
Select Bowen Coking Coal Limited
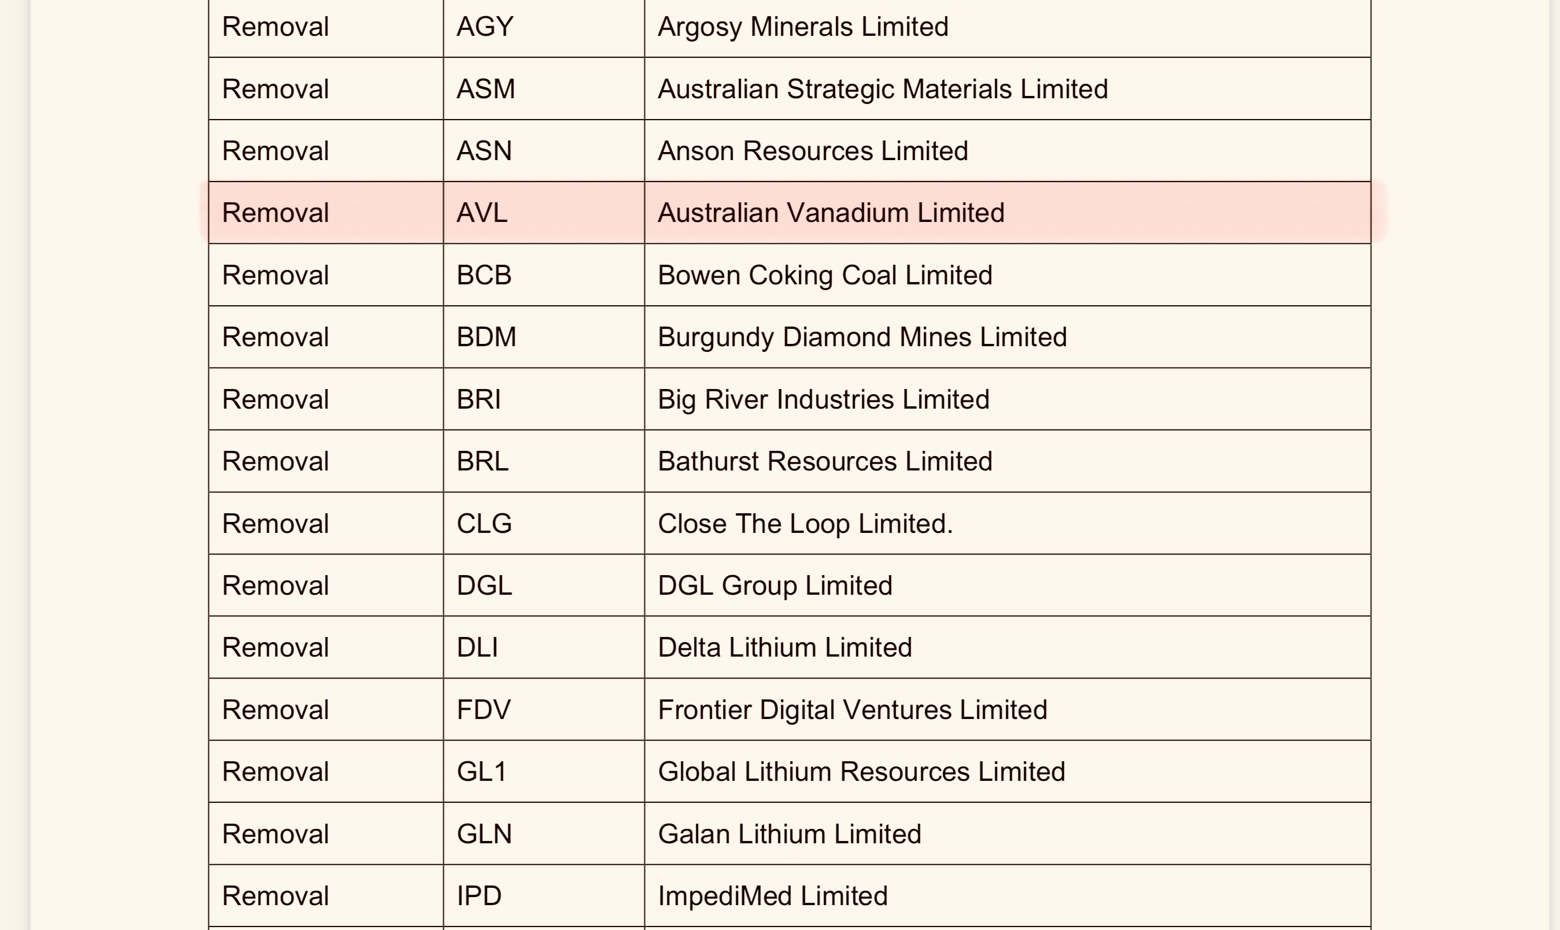825,275
